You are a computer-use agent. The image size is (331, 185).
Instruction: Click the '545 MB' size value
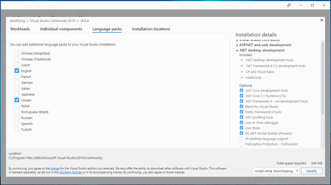click(x=317, y=163)
